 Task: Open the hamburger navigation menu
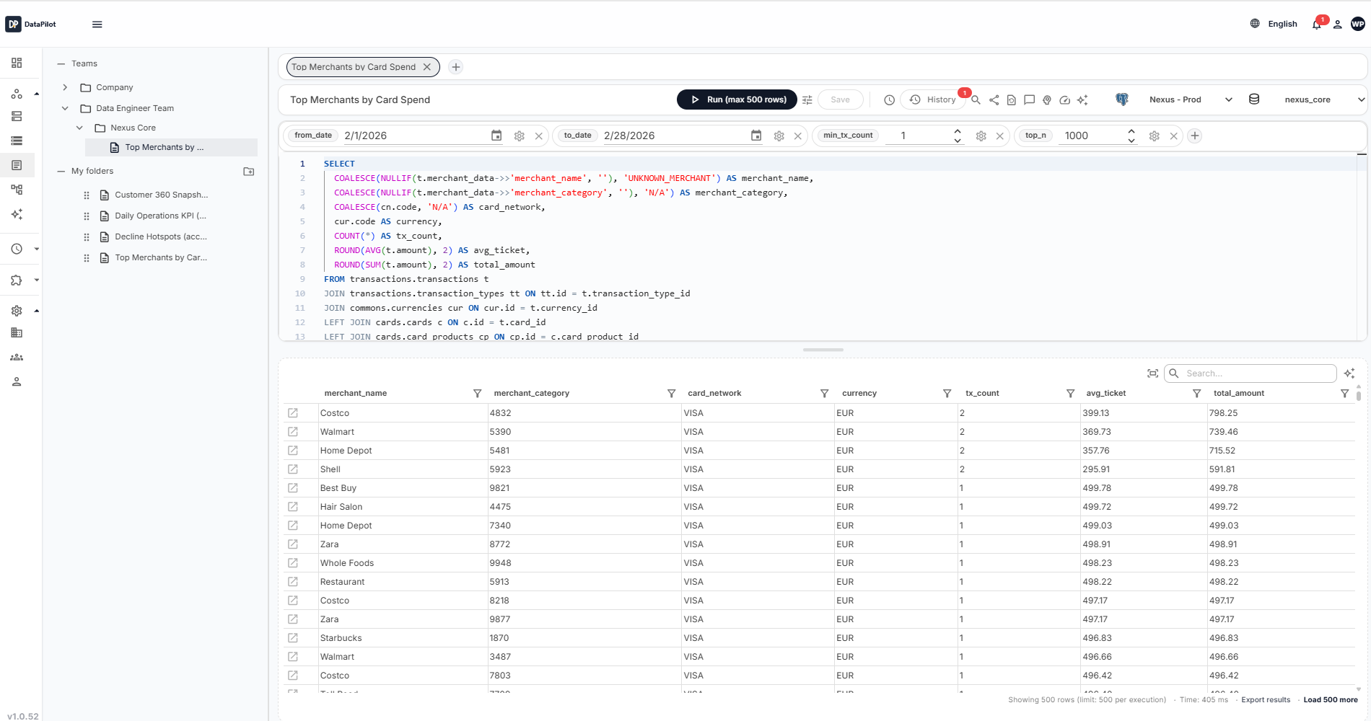(97, 24)
